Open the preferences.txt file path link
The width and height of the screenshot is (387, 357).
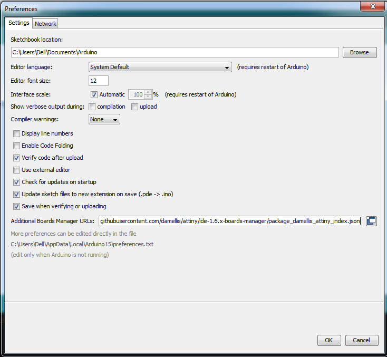82,244
